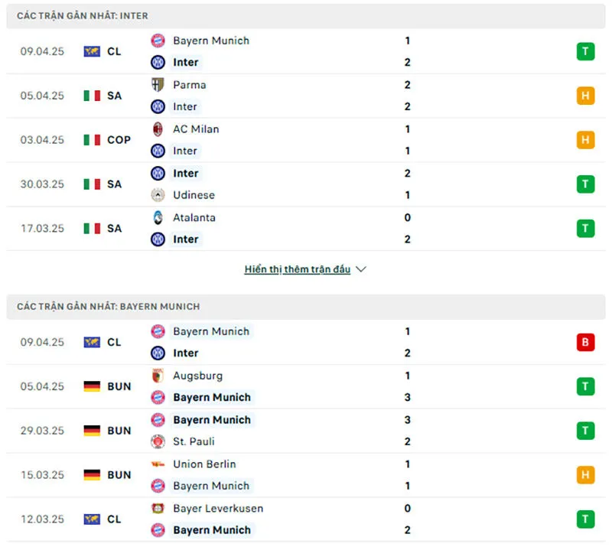612x550 pixels.
Task: Click the Atalanta club crest icon
Action: (158, 217)
